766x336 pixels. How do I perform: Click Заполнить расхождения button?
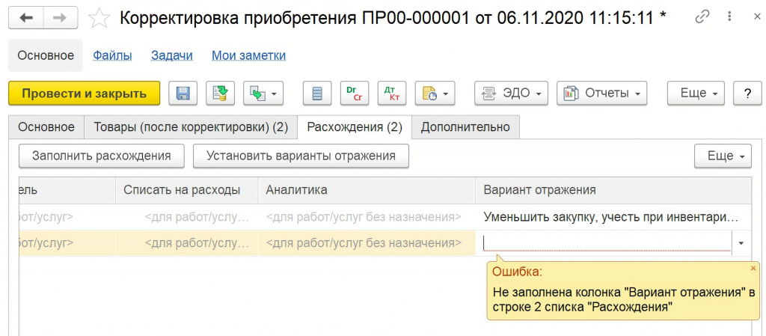[102, 156]
